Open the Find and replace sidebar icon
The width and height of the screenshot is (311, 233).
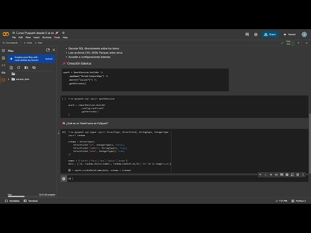coord(3,58)
